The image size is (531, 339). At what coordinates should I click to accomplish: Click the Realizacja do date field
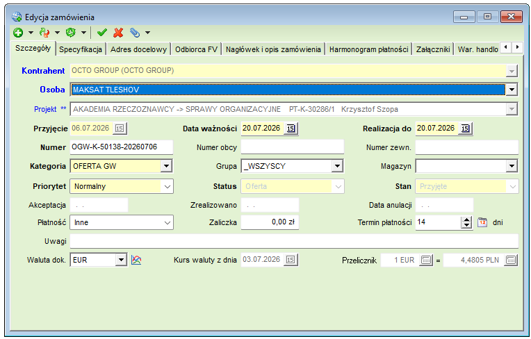pyautogui.click(x=437, y=129)
